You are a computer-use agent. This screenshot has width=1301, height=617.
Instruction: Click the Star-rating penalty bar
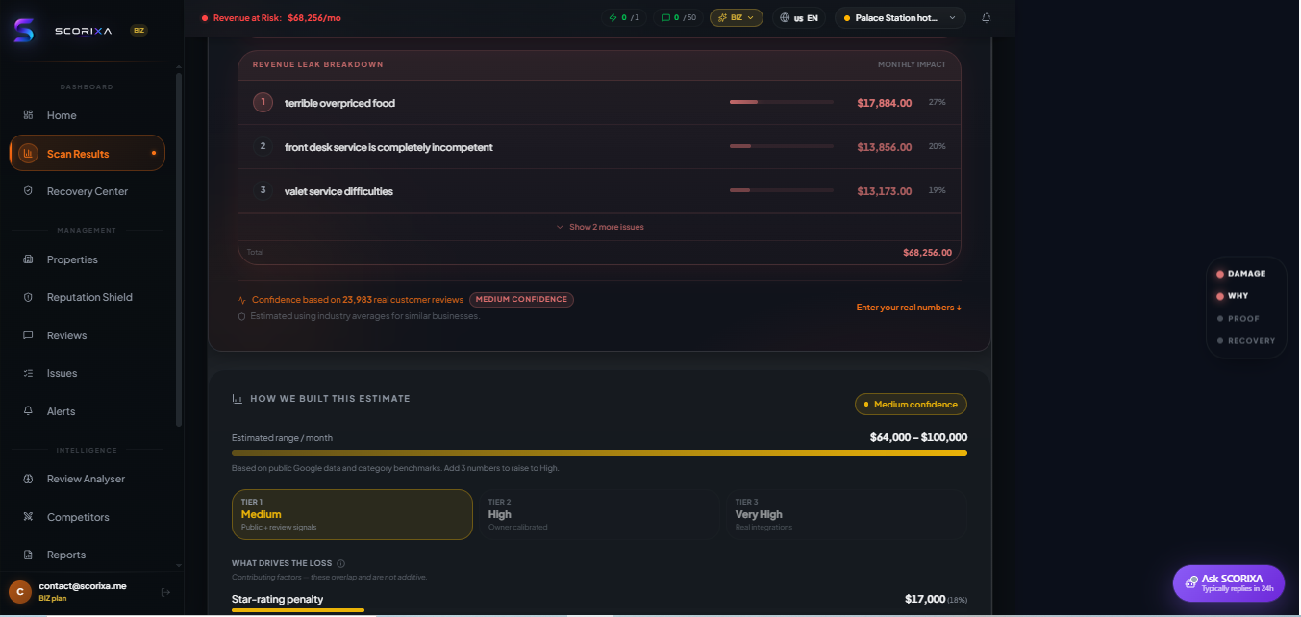298,610
